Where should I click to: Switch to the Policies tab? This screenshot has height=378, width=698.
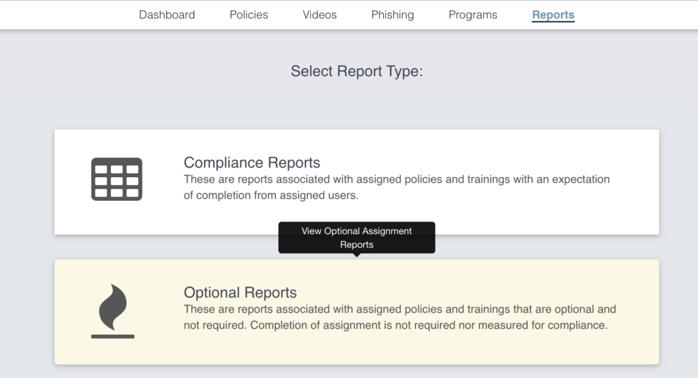tap(249, 15)
